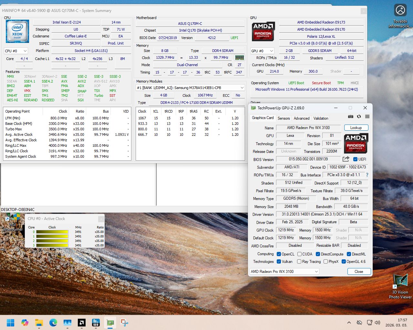Open 3D Vision Photo Viewer desktop shortcut
Screen dimensions: 413x330
400,286
